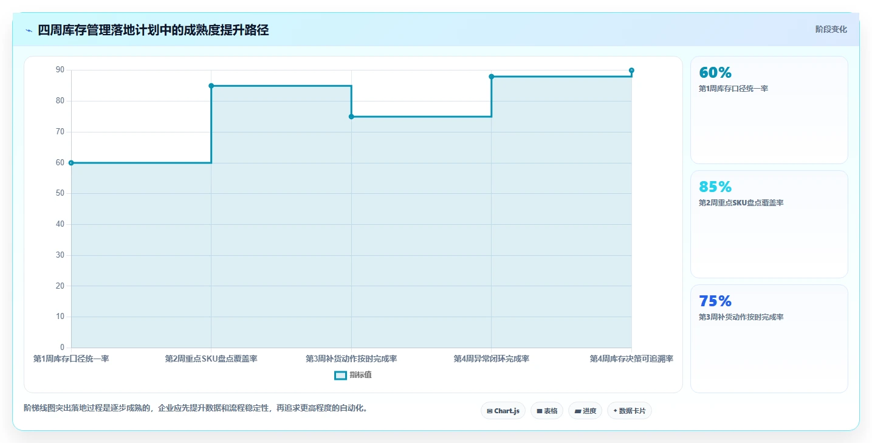Click axis label 第3周补货动作按时完成率
Viewport: 872px width, 443px height.
pyautogui.click(x=351, y=359)
